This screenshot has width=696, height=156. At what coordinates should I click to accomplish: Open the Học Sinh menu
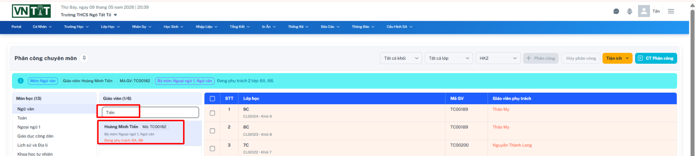tap(173, 27)
